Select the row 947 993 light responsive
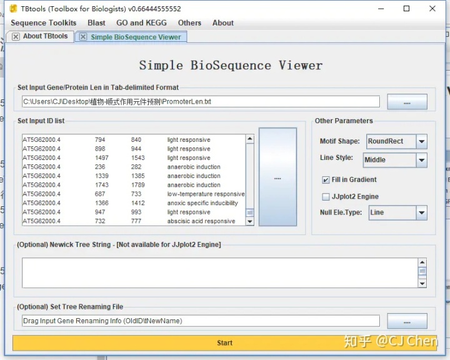The width and height of the screenshot is (450, 360). click(134, 212)
